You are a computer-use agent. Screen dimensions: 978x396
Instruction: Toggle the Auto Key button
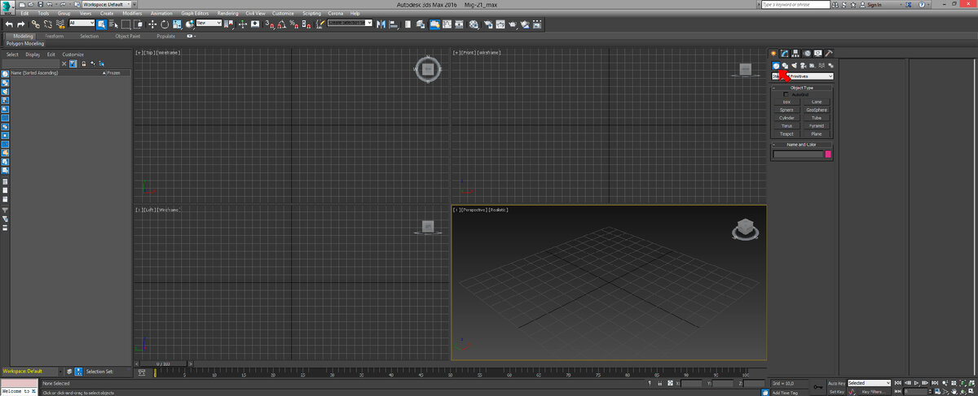pos(836,383)
